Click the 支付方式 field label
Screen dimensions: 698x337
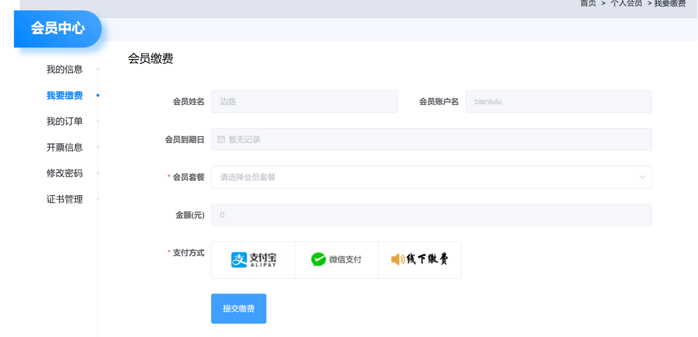pos(188,253)
